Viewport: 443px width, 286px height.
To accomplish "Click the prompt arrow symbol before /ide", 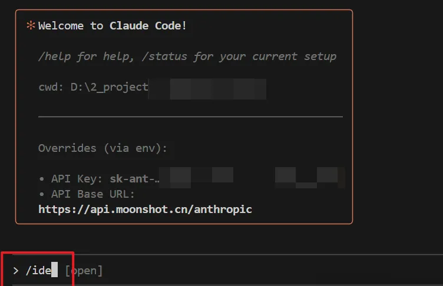I will click(x=16, y=271).
